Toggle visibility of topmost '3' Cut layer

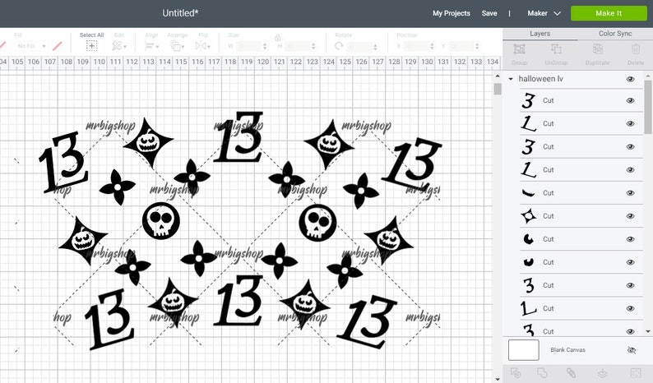[x=631, y=100]
